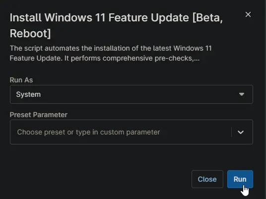Screen dimensions: 266x199
Task: Expand the Preset Parameter combo box
Action: [132, 132]
